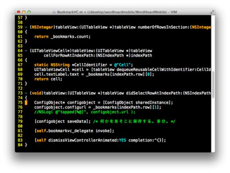Click line number 57
Screen dimensions: 230x173
[x=20, y=18]
